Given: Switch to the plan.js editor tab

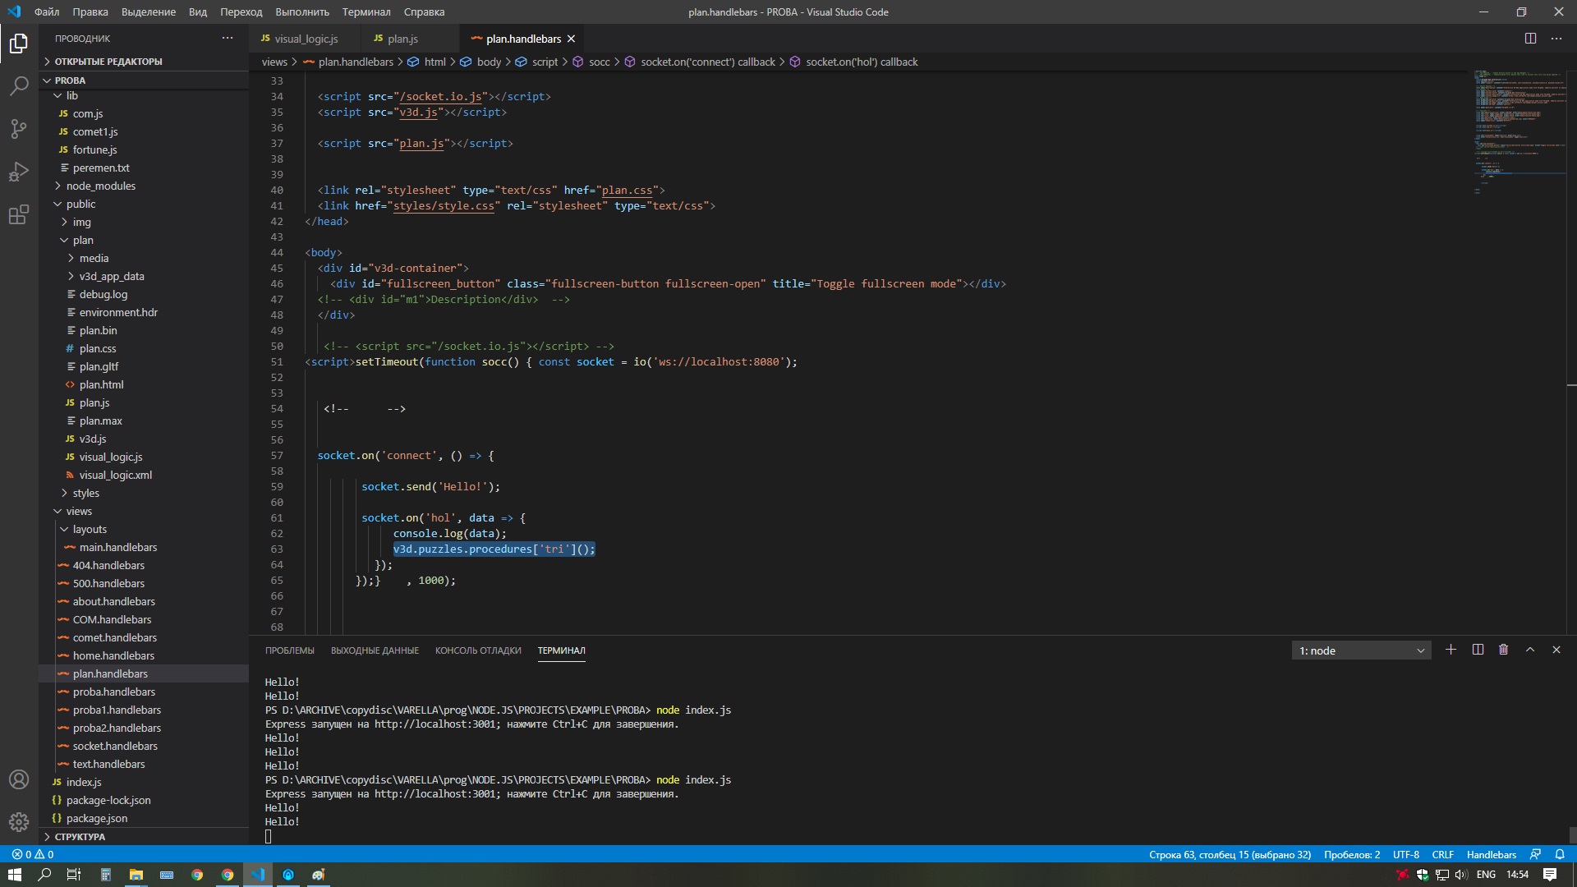Looking at the screenshot, I should [x=408, y=39].
